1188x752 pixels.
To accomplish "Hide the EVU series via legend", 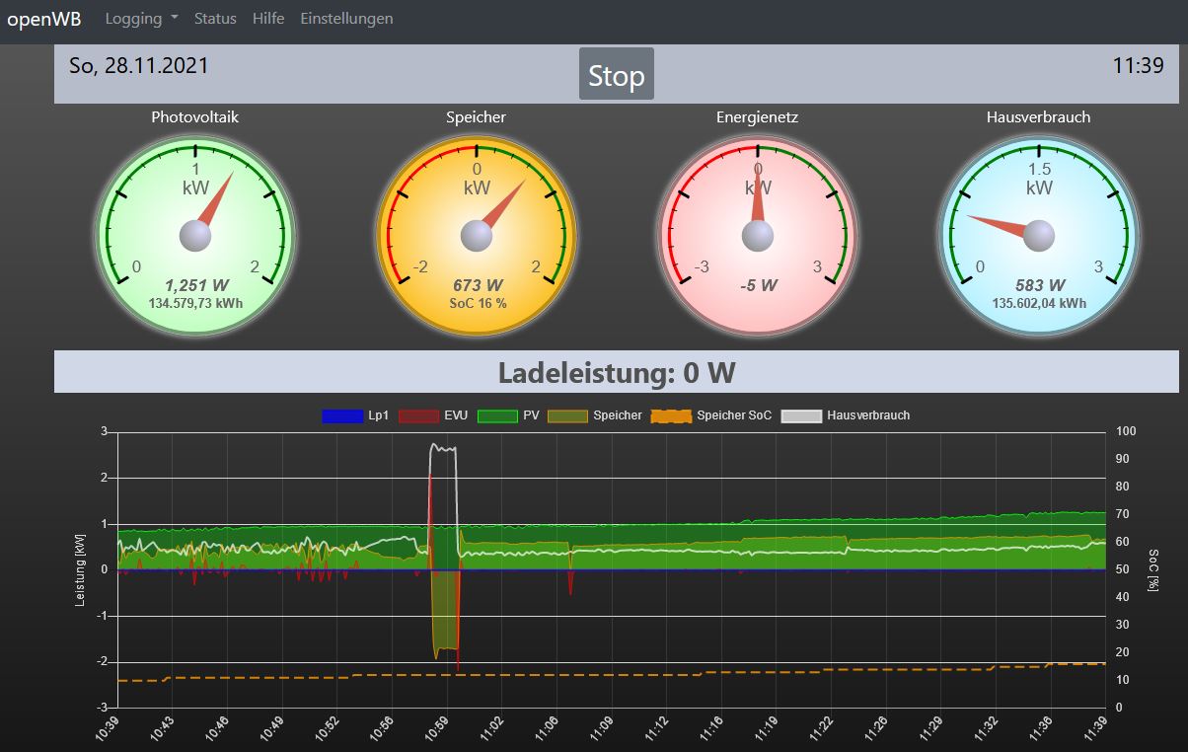I will pyautogui.click(x=432, y=415).
